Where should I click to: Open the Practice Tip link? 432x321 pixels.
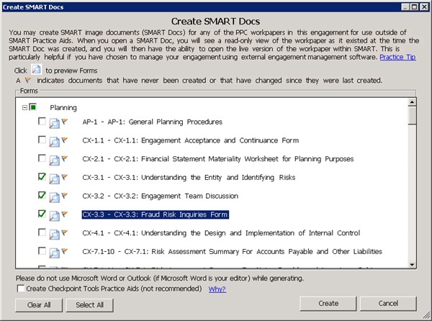pos(397,58)
